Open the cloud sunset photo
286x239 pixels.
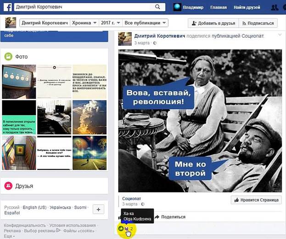tap(90, 117)
